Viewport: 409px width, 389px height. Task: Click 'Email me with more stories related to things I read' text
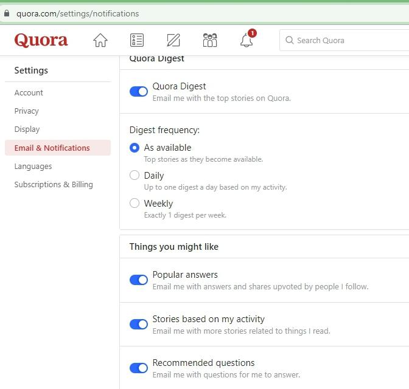(241, 331)
